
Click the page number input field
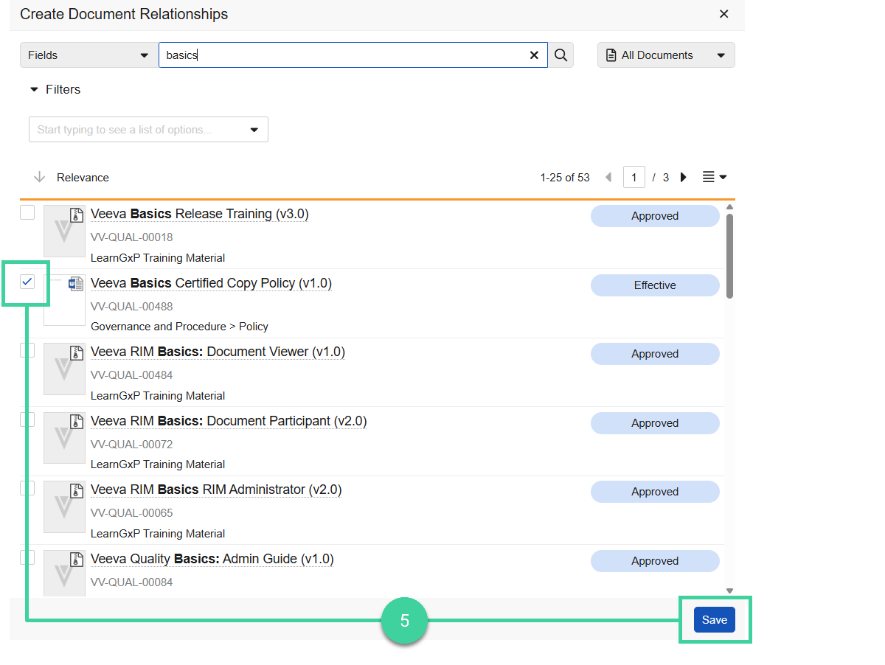634,177
